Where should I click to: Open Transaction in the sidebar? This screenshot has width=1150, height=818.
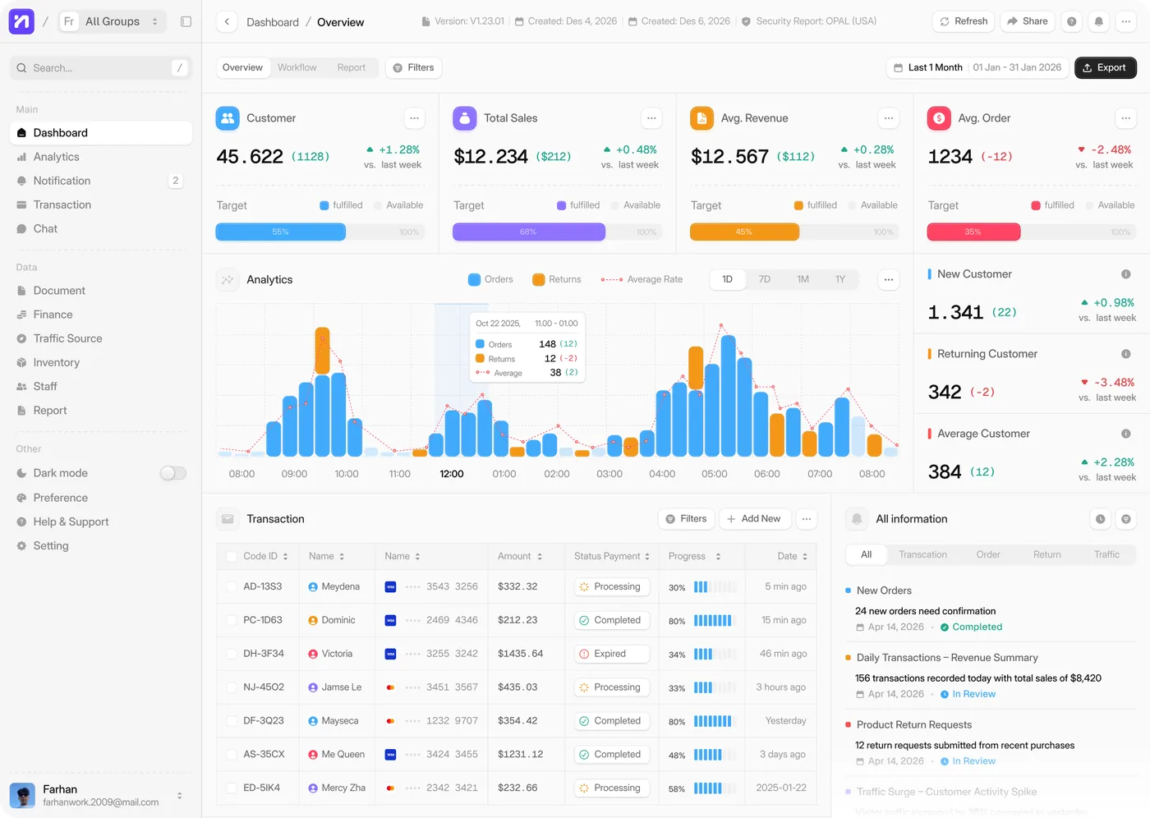click(101, 204)
